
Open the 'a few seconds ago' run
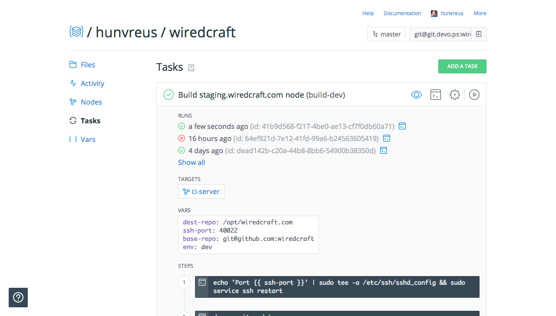coord(218,126)
